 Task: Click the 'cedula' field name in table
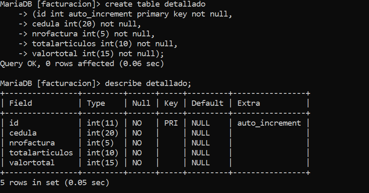click(x=23, y=133)
